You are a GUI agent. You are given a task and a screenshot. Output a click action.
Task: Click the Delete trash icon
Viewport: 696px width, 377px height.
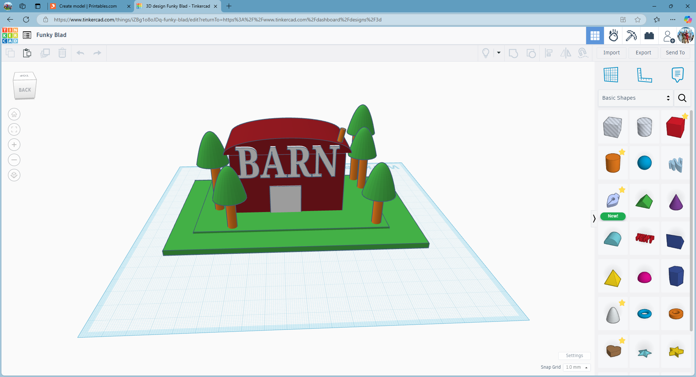click(x=62, y=53)
